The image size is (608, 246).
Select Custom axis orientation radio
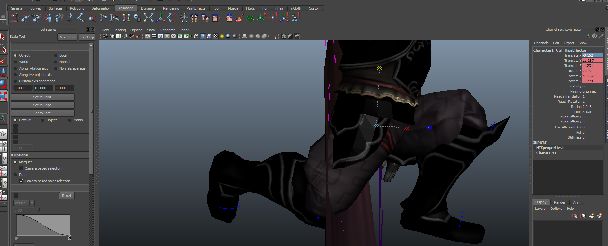[15, 81]
